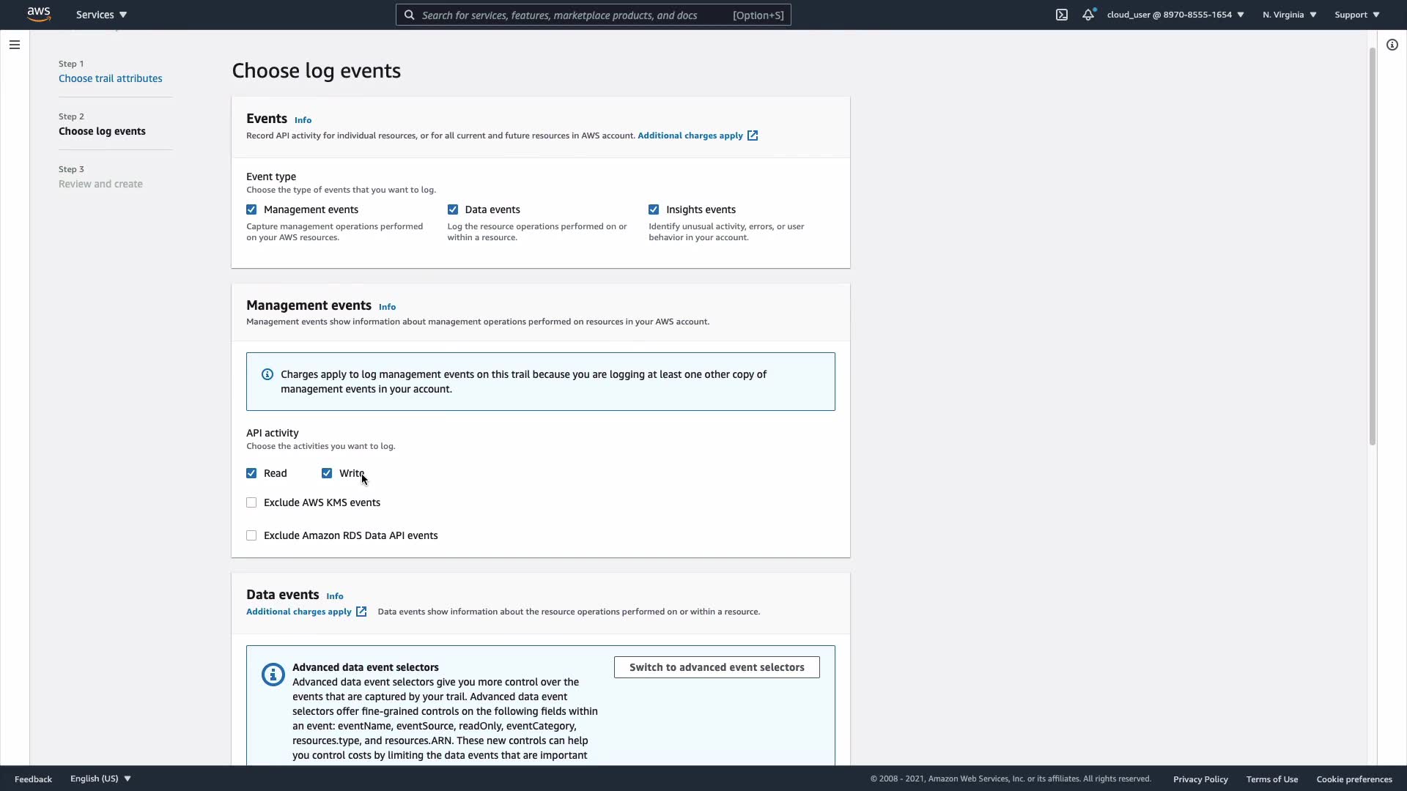Open the Support menu

click(1356, 15)
